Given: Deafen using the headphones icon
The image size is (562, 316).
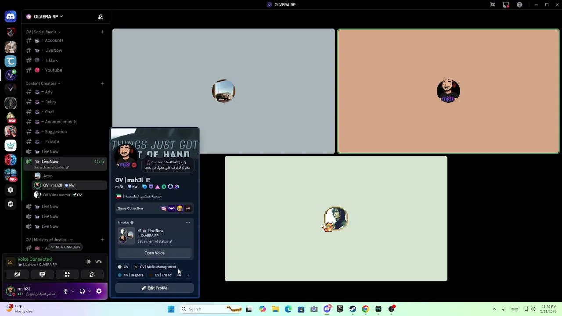Looking at the screenshot, I should [82, 291].
